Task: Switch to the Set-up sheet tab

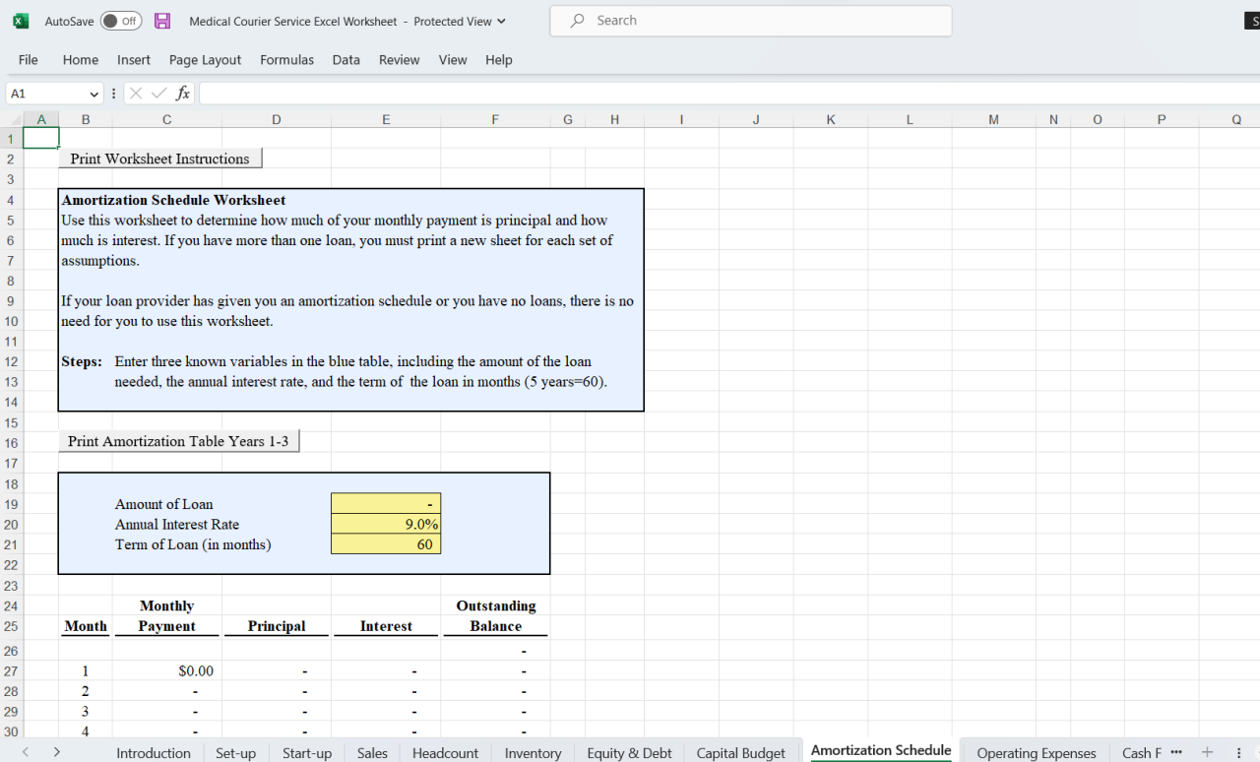Action: [235, 753]
